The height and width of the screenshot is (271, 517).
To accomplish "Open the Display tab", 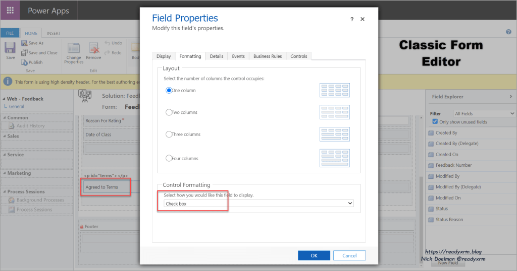I will click(164, 56).
